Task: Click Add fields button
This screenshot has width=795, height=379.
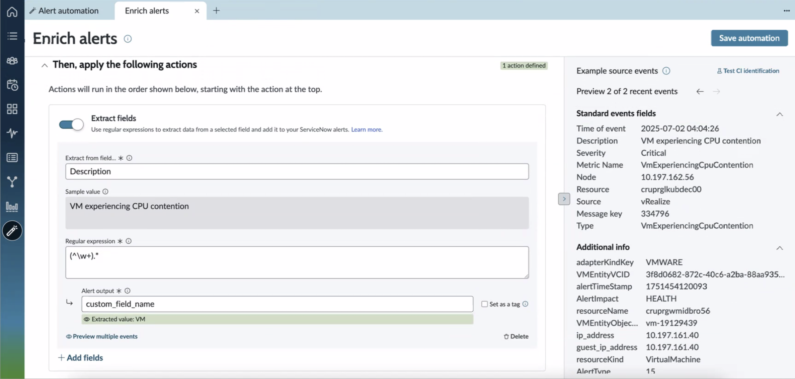Action: click(80, 358)
